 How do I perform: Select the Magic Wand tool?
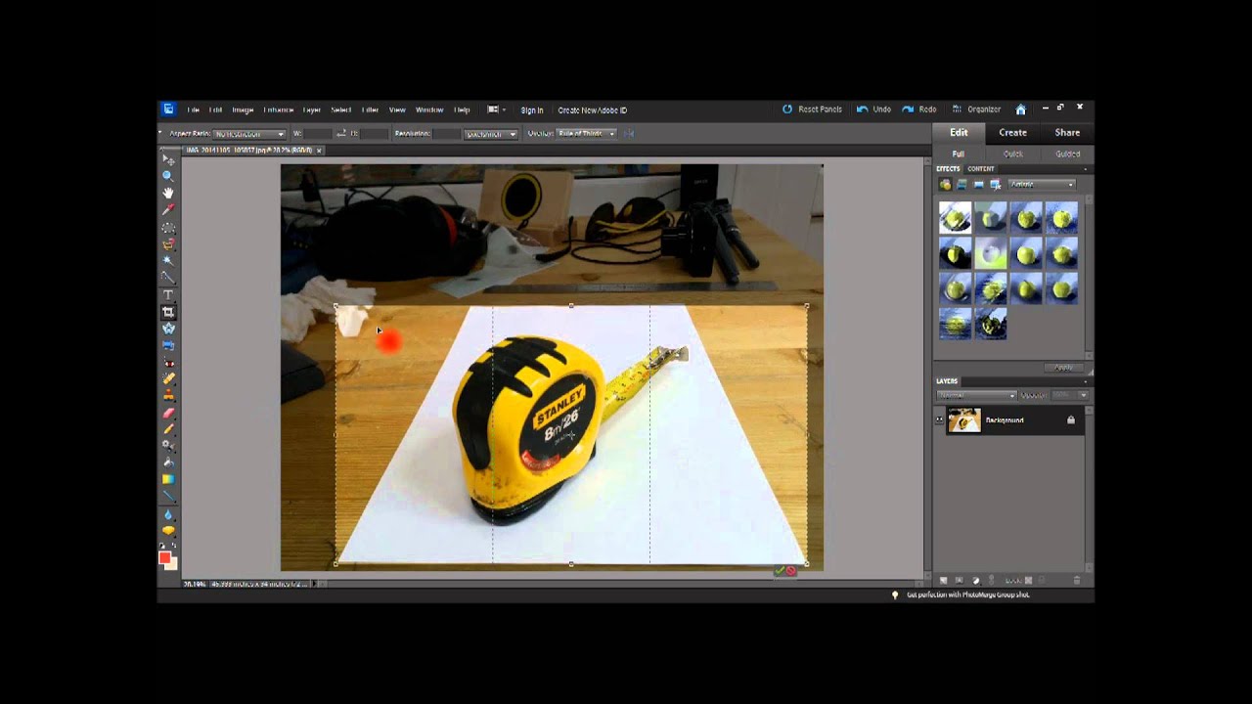(168, 259)
